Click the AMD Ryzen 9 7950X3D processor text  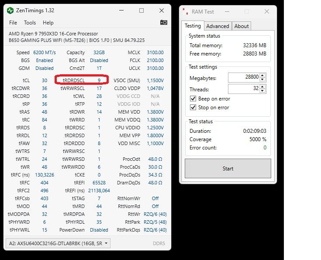click(53, 34)
